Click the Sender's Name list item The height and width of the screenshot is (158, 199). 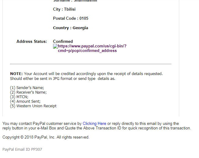pyautogui.click(x=27, y=88)
